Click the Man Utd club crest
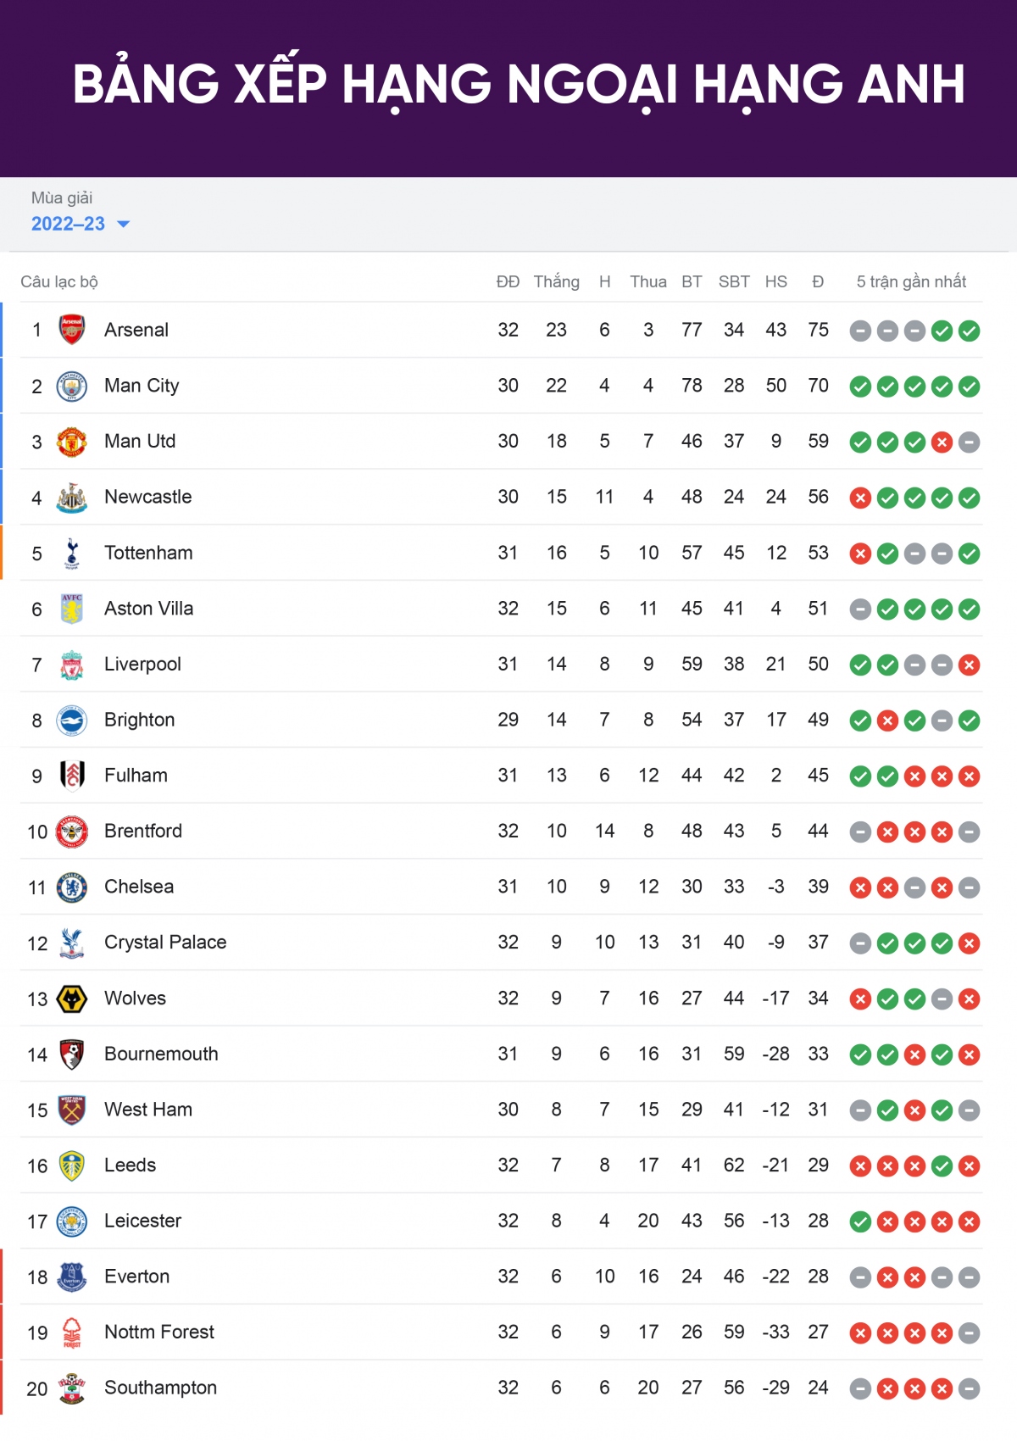The width and height of the screenshot is (1017, 1441). [72, 442]
